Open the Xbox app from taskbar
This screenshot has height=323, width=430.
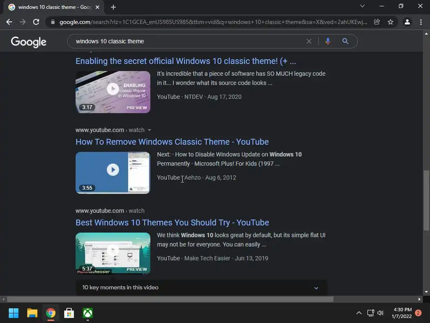[x=88, y=313]
